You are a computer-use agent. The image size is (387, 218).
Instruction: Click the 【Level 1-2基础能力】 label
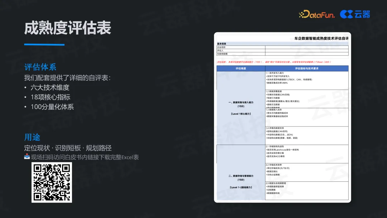[241, 188]
